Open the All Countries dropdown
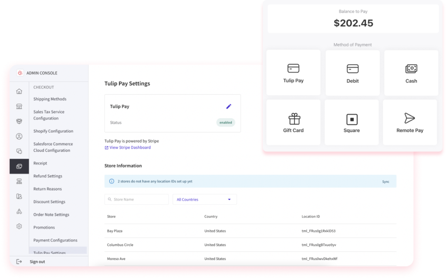 pos(205,200)
